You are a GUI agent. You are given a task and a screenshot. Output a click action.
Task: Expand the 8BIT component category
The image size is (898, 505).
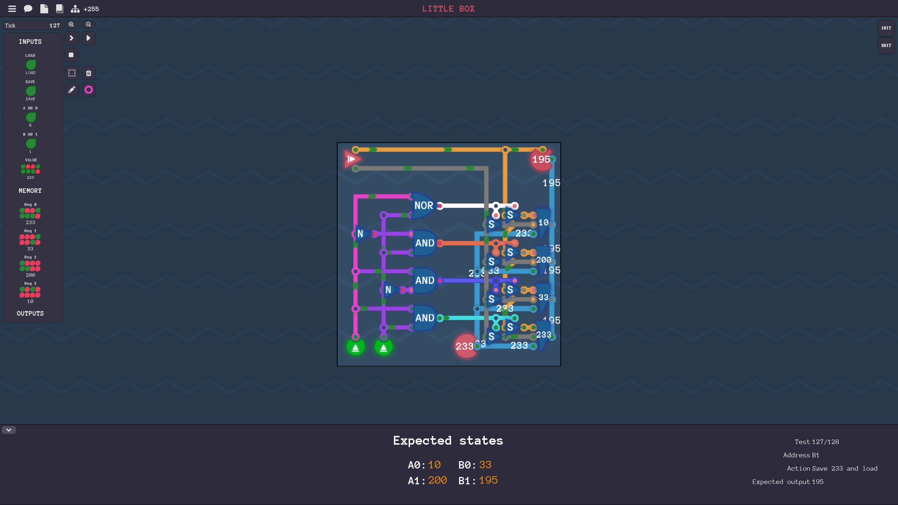click(x=886, y=46)
